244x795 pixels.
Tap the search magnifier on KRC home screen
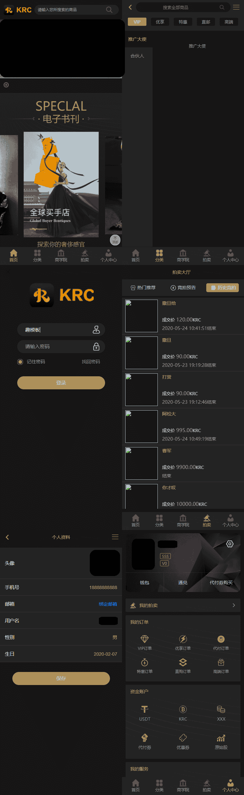pyautogui.click(x=109, y=10)
